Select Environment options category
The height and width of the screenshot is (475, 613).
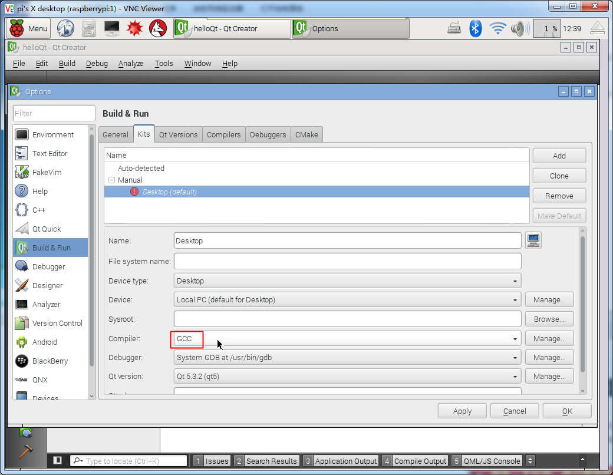pos(51,134)
